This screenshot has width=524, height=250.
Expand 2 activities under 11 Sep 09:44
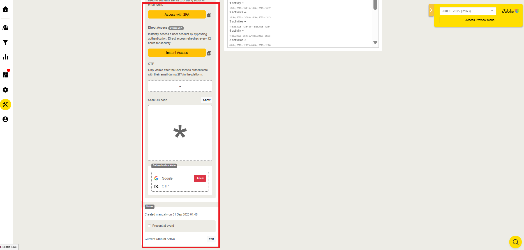[x=238, y=40]
